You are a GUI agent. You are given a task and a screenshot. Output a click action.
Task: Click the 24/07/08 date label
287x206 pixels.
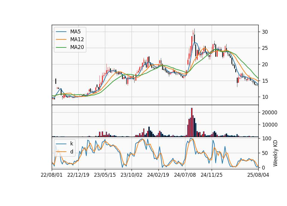[x=185, y=175]
